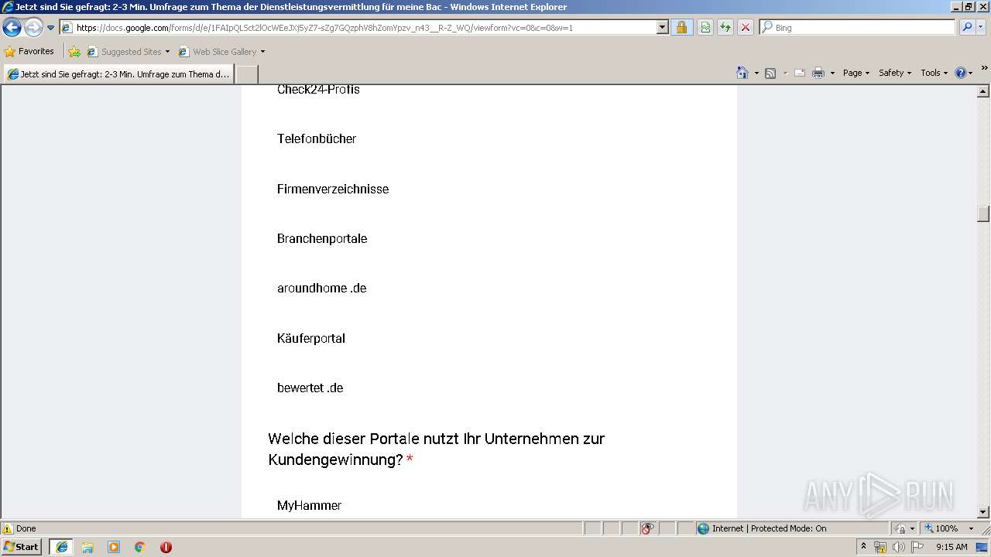The height and width of the screenshot is (557, 991).
Task: Open Google Chrome from taskbar
Action: pos(140,547)
